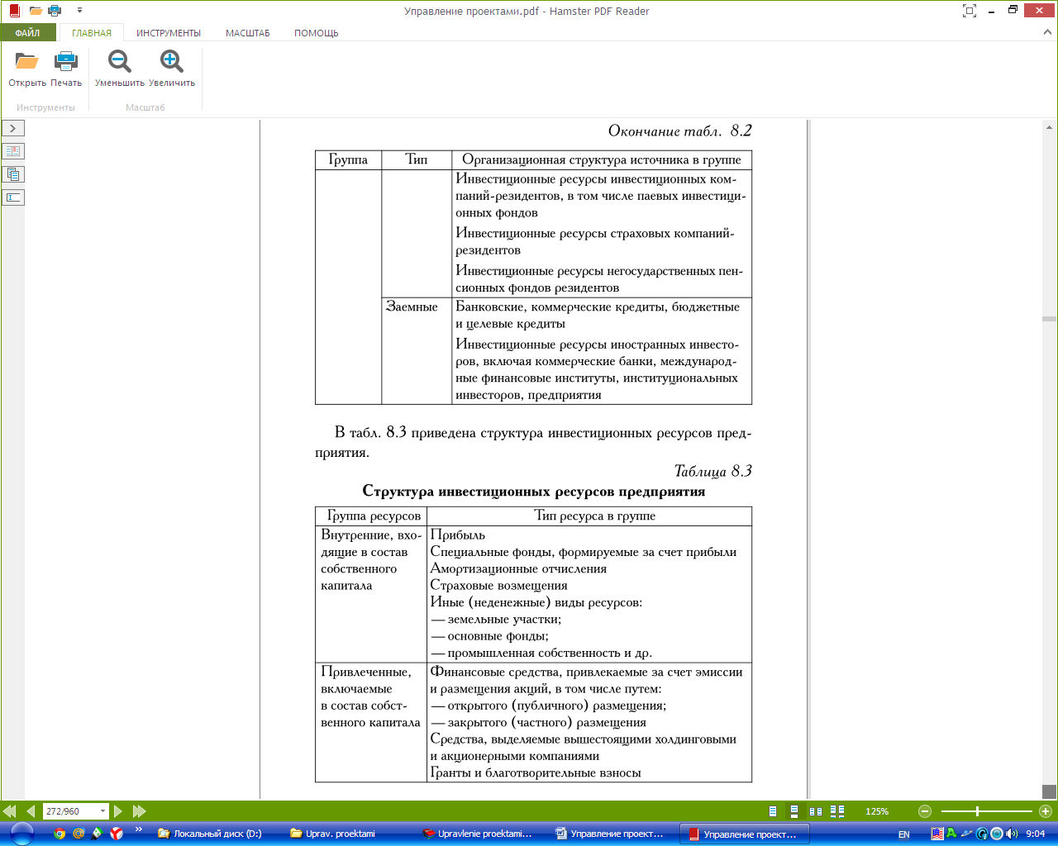Click the column header Группа ресурсов
Screen dimensions: 1058x846
point(374,516)
